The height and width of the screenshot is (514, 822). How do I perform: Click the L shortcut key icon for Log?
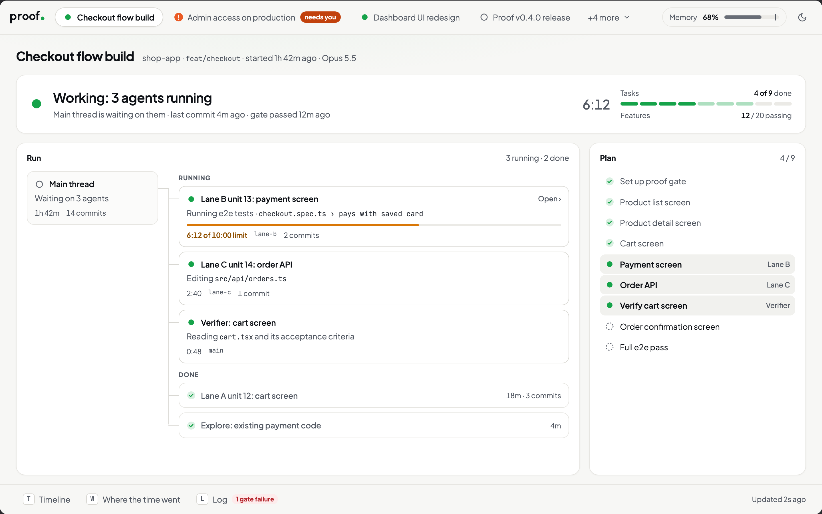coord(202,499)
